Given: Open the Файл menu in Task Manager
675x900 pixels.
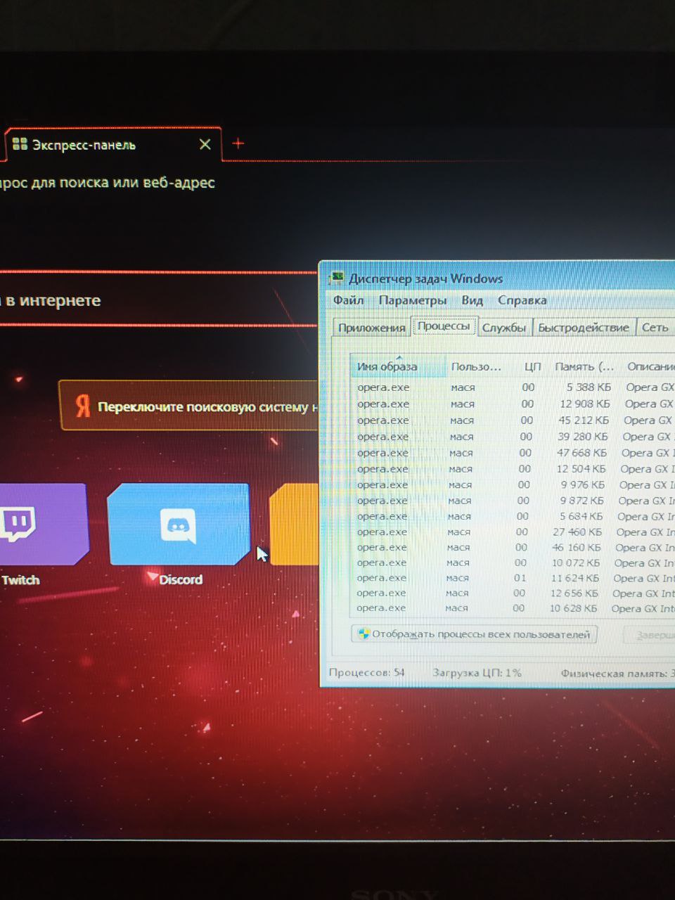Looking at the screenshot, I should pyautogui.click(x=348, y=300).
